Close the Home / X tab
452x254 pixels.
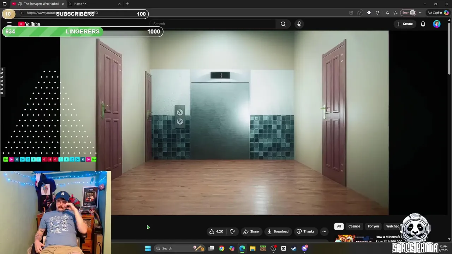pos(119,4)
